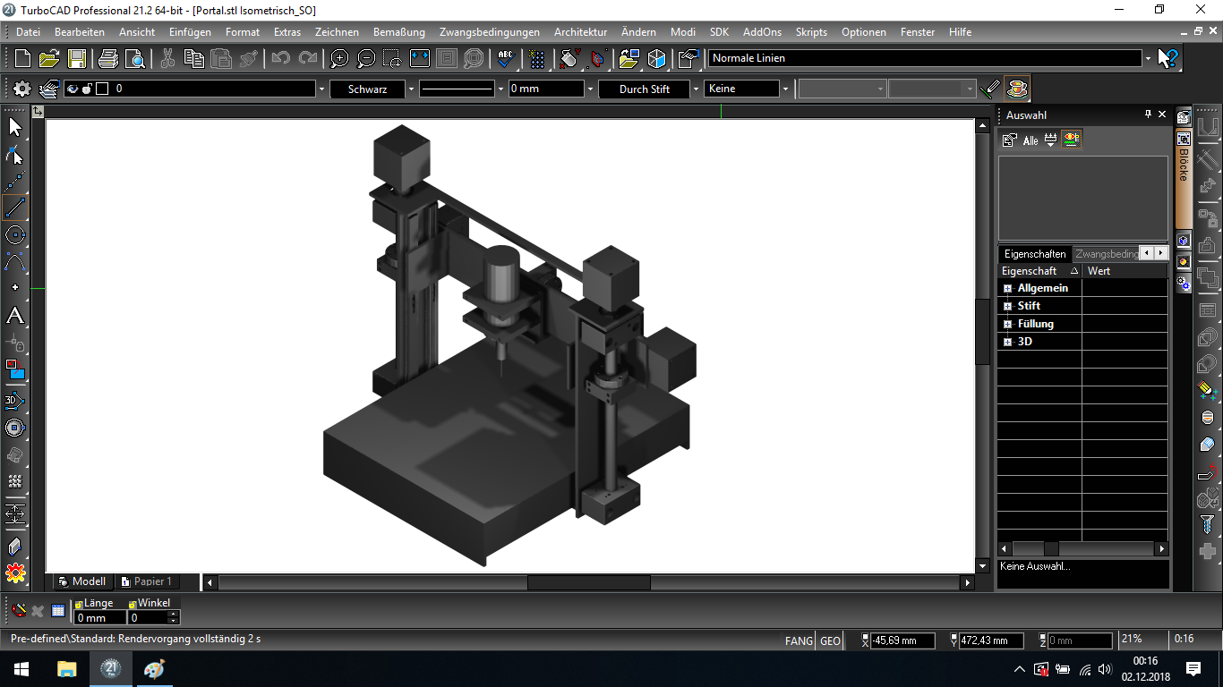Expand the 3D property group
Image resolution: width=1223 pixels, height=687 pixels.
[1007, 342]
